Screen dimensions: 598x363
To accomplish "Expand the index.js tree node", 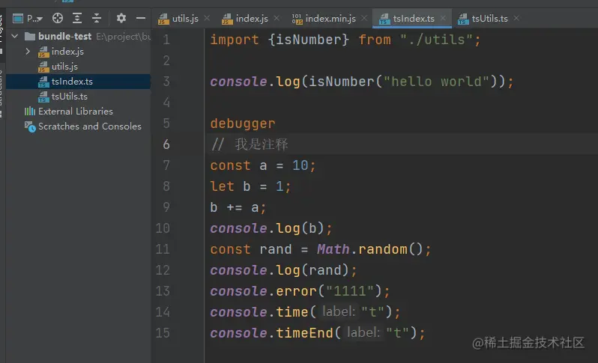I will (x=28, y=51).
